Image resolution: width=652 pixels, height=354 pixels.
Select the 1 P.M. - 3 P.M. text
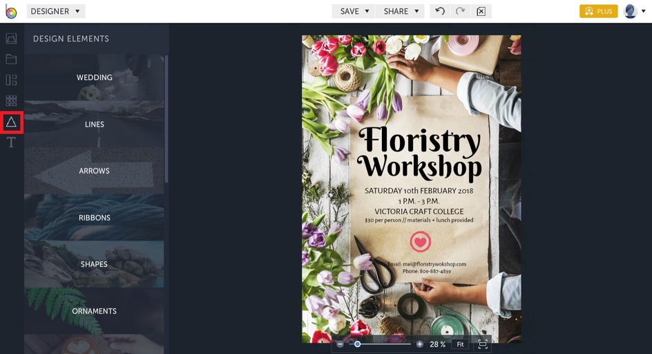pos(419,201)
